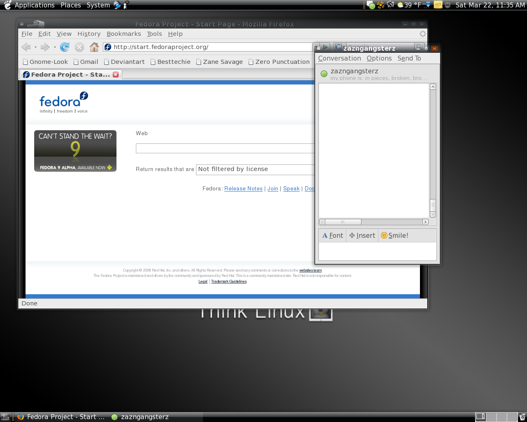This screenshot has height=422, width=527.
Task: Open the Tools menu in Firefox
Action: [x=154, y=34]
